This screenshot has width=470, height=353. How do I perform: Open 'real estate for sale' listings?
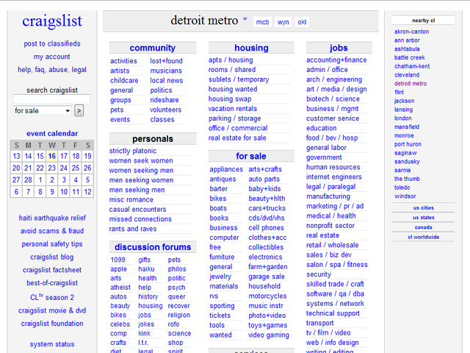(x=237, y=138)
